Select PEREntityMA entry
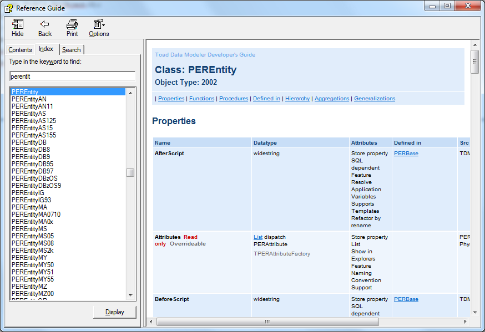 29,207
